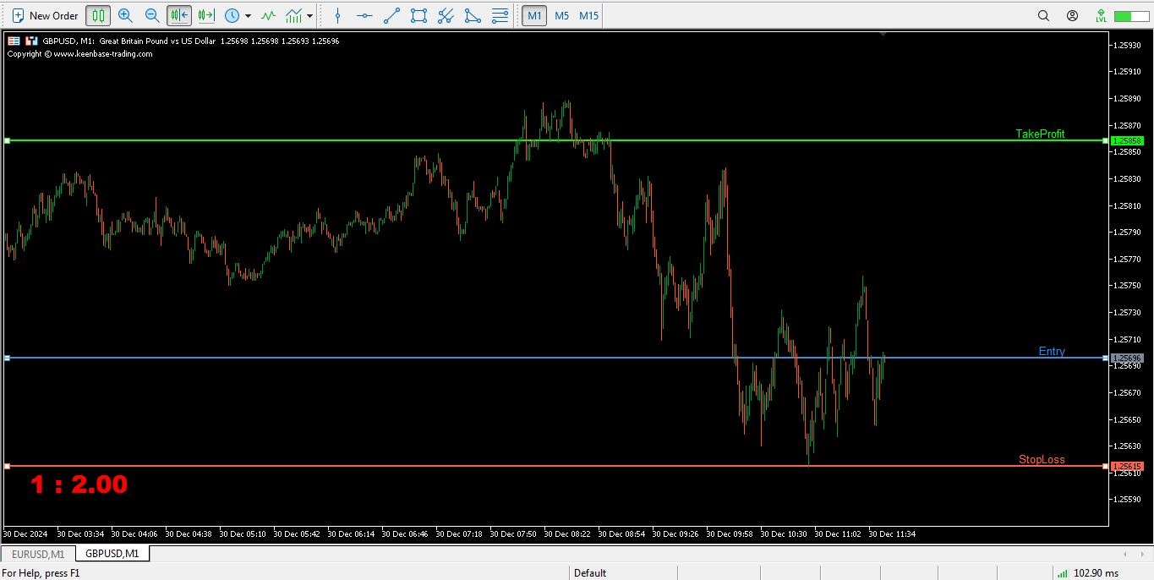Select the StopLoss line's left handle
Screen dimensions: 1154x580
[7, 466]
